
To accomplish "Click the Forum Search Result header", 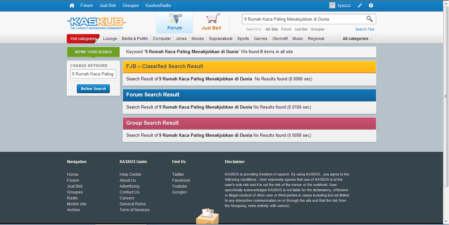I will click(249, 95).
